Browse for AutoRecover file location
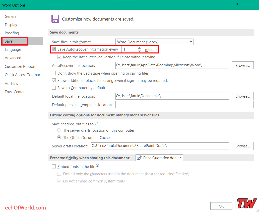259x212 pixels. click(242, 66)
